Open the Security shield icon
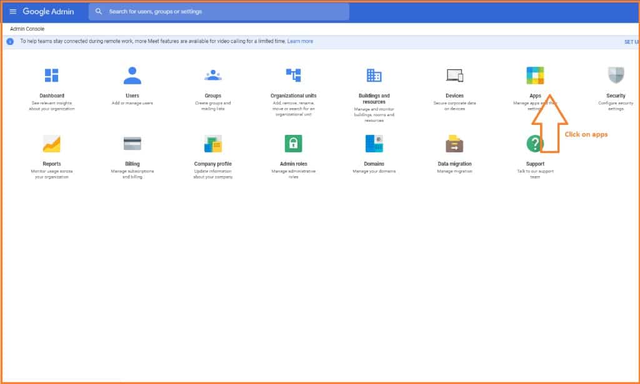The height and width of the screenshot is (384, 640). coord(616,76)
